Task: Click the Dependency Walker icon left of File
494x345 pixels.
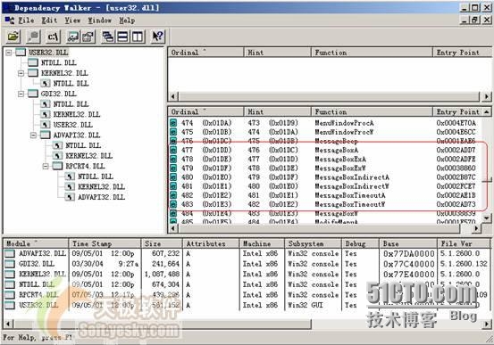Action: (x=10, y=21)
